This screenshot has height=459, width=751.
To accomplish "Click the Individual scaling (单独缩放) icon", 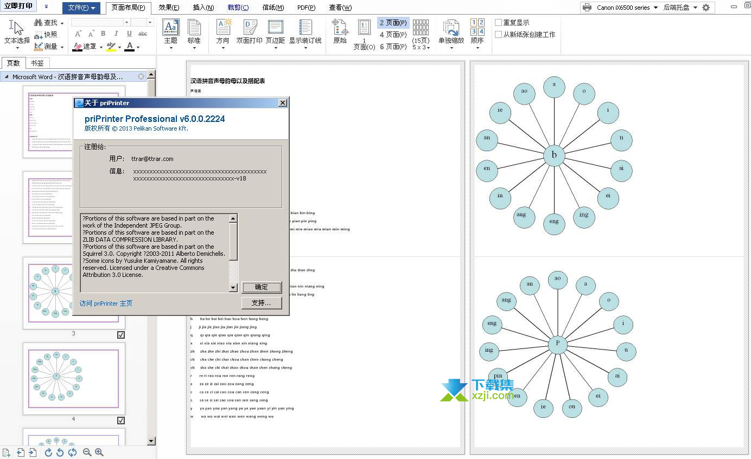I will 451,27.
